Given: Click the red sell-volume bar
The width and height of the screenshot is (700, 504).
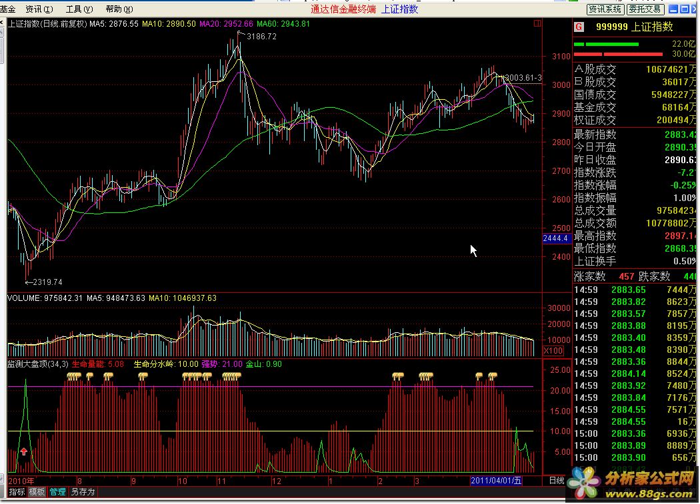Looking at the screenshot, I should (x=618, y=54).
